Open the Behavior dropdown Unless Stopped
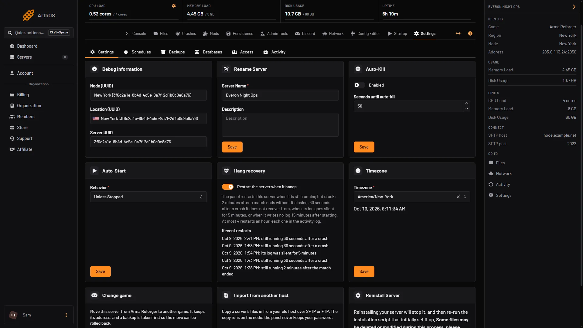The height and width of the screenshot is (328, 583). point(148,197)
